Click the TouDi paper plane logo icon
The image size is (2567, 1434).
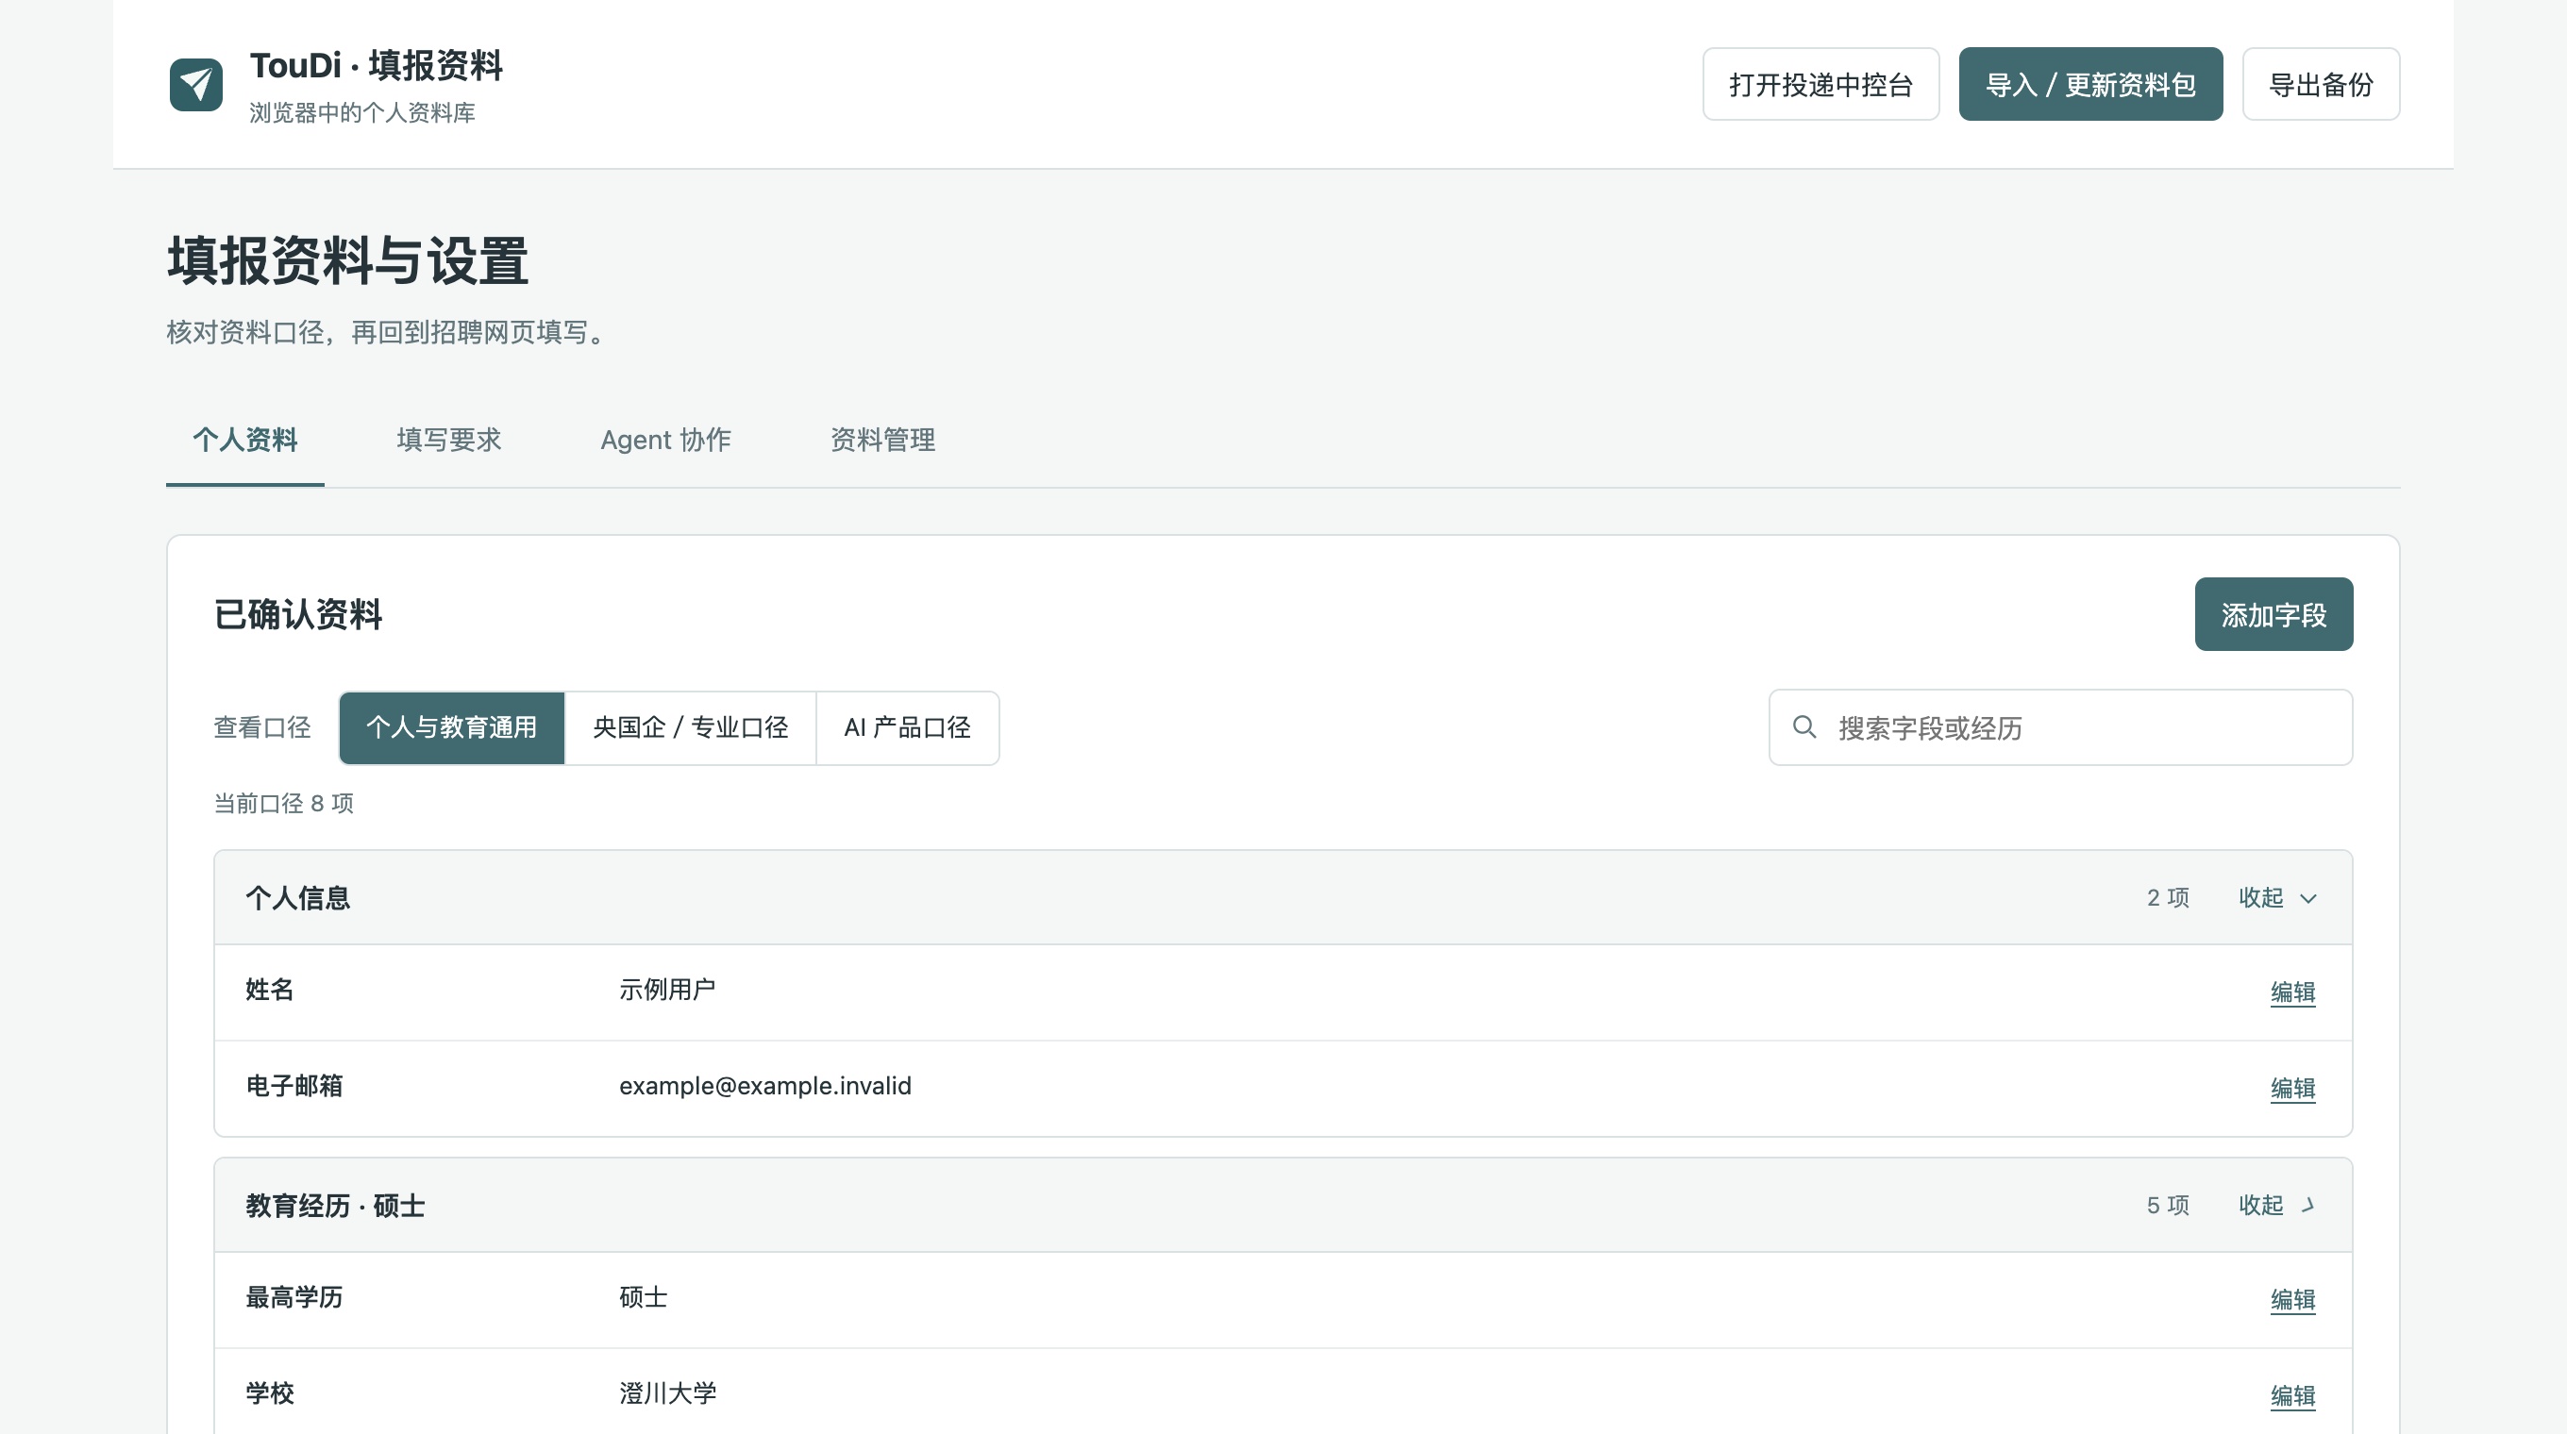click(195, 85)
